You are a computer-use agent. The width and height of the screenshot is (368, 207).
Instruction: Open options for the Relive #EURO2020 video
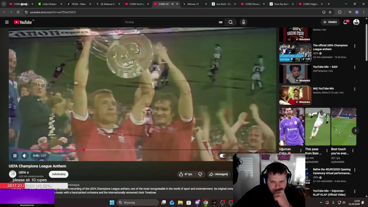tap(354, 170)
